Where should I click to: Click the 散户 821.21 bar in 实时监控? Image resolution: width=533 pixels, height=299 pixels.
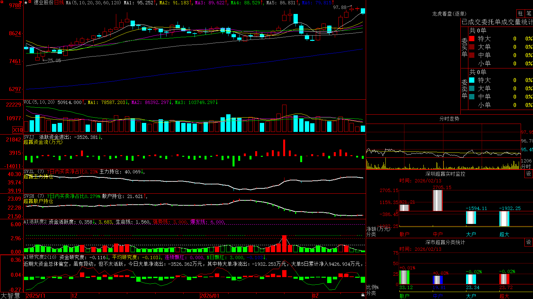404,208
